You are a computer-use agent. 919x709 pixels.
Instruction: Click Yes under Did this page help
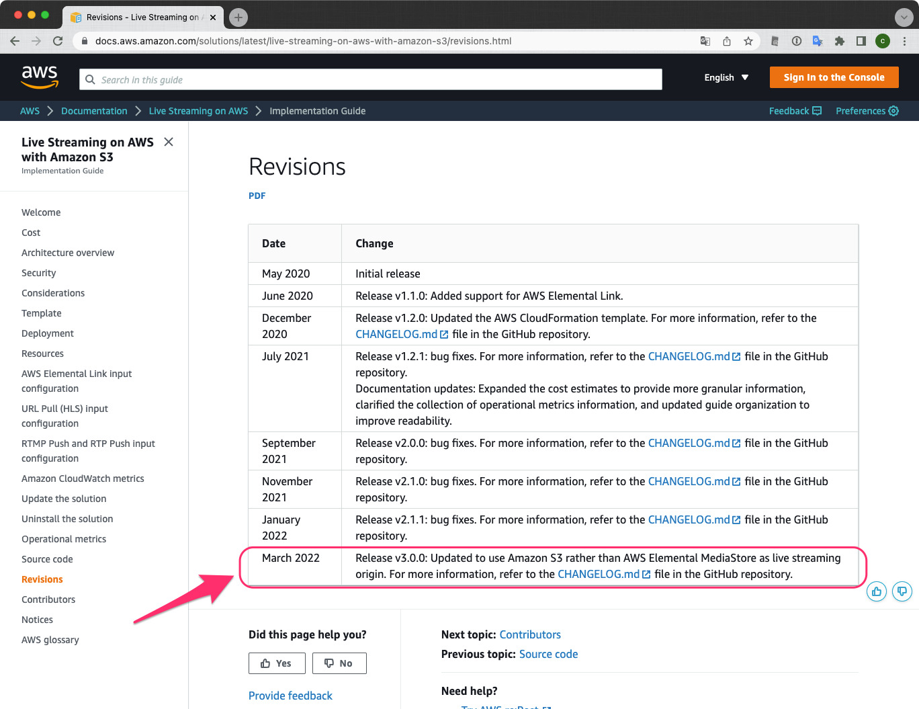tap(277, 663)
